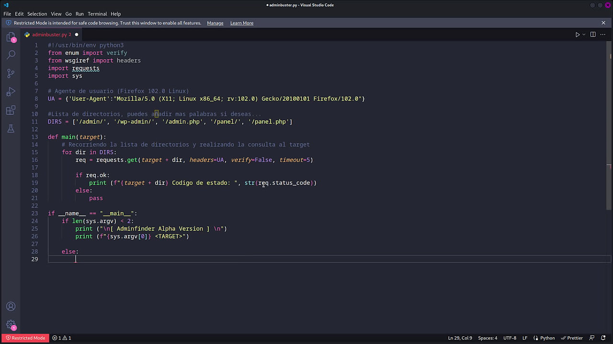Click the Learn More link
The width and height of the screenshot is (613, 344).
tap(242, 23)
